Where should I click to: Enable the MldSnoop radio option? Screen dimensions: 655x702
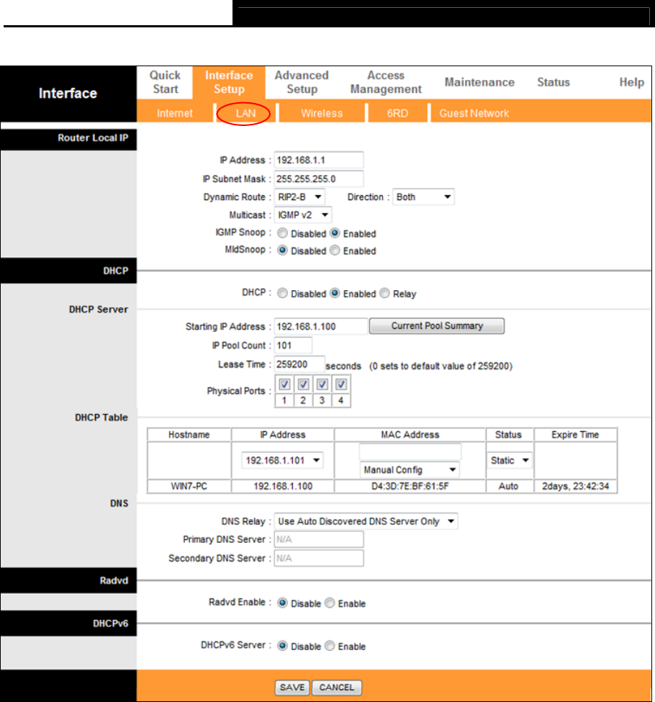(335, 251)
